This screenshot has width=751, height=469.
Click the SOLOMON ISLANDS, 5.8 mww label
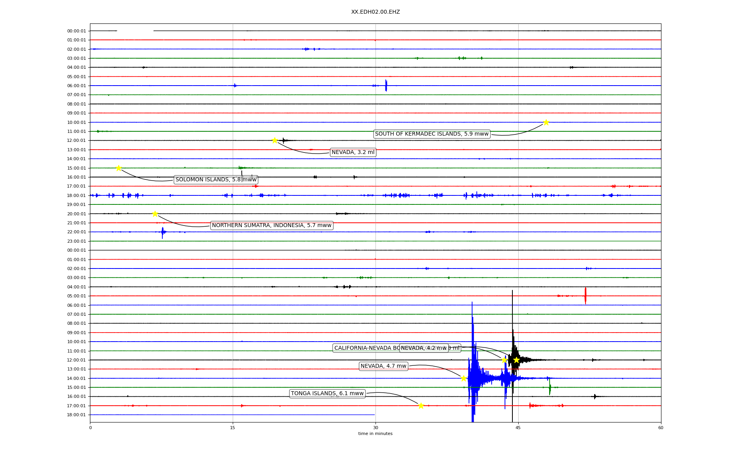coord(216,180)
